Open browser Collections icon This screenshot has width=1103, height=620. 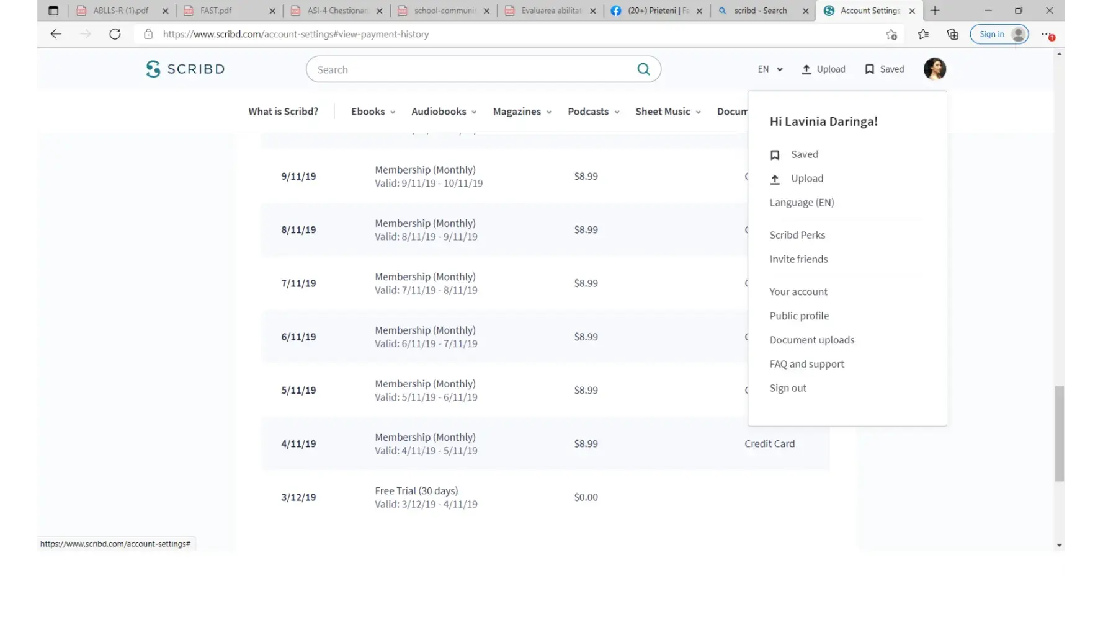pos(952,35)
